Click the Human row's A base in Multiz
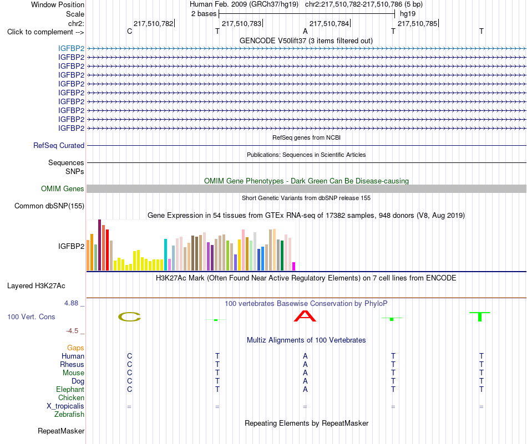The image size is (527, 444). [x=305, y=356]
